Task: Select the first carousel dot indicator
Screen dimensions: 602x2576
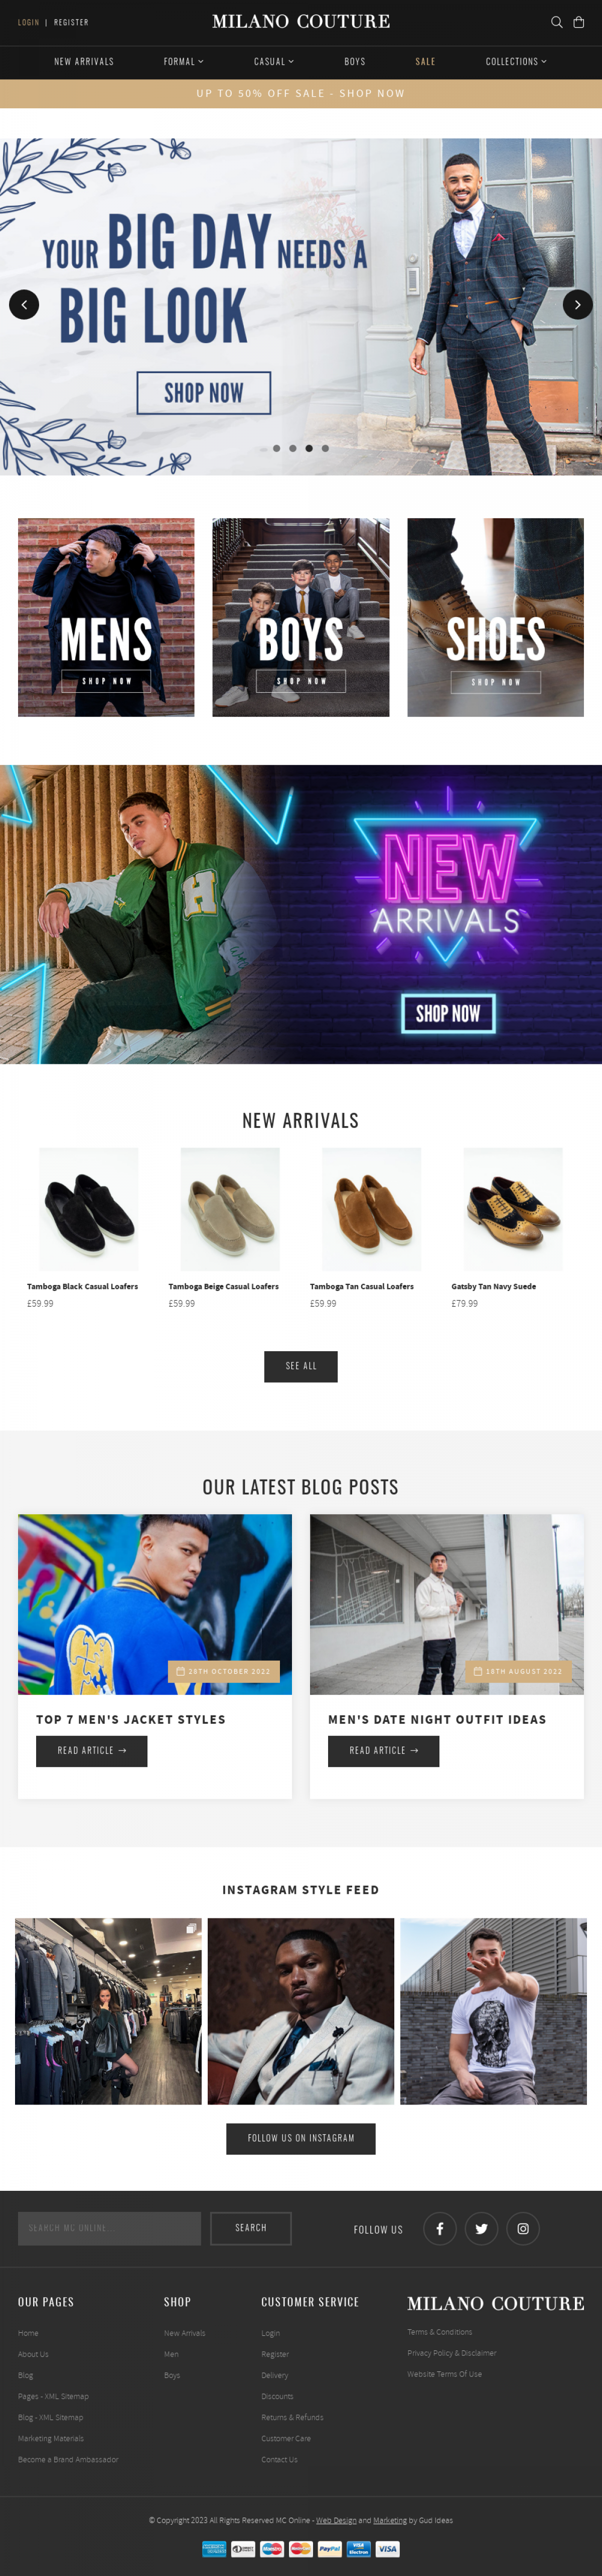Action: [277, 448]
